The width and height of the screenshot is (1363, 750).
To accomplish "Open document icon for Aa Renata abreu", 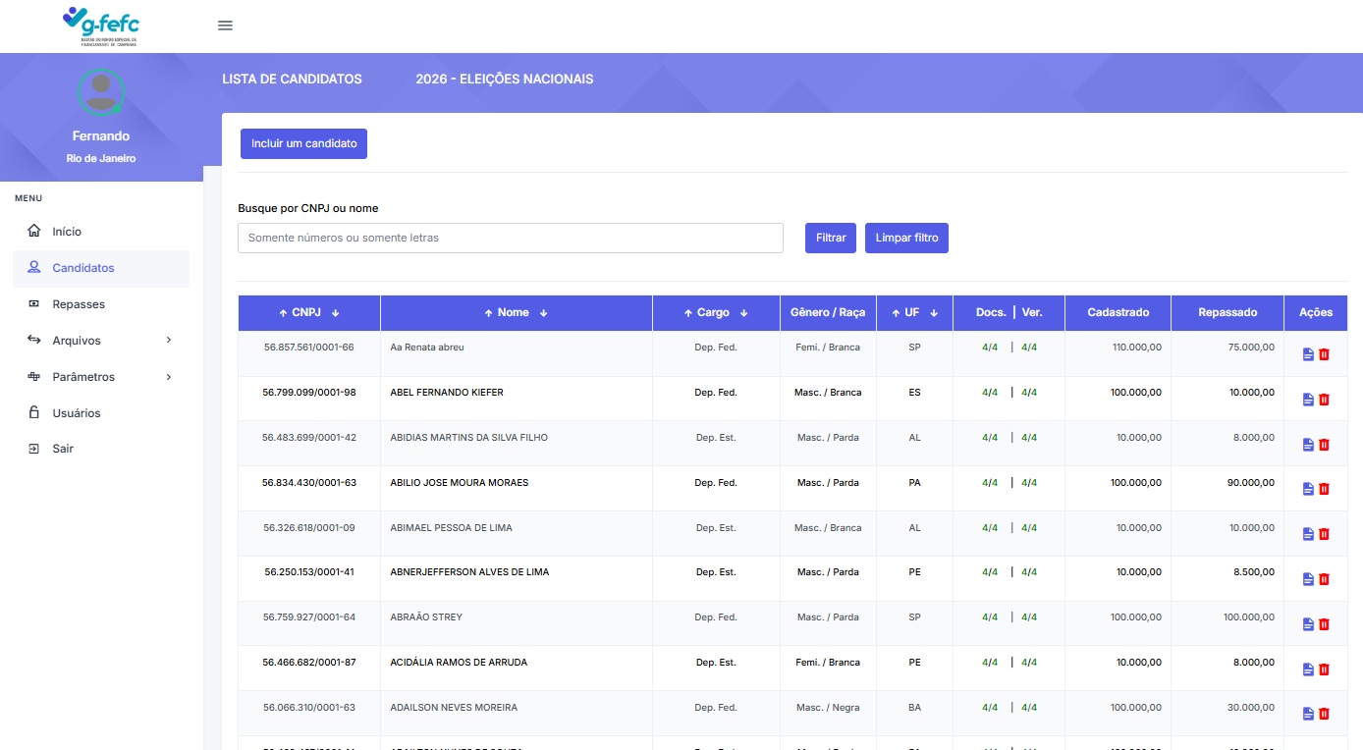I will 1307,354.
